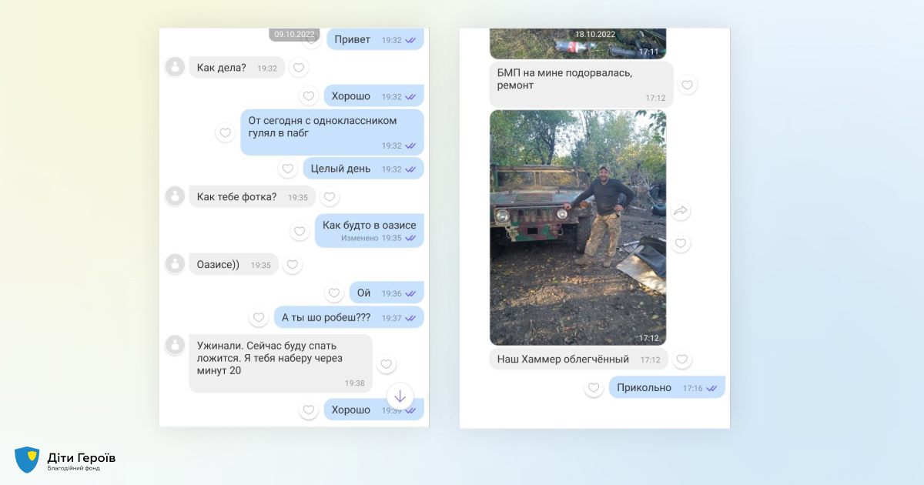Tap heart beside 'От сегодня с одноклассником' message

click(x=226, y=132)
